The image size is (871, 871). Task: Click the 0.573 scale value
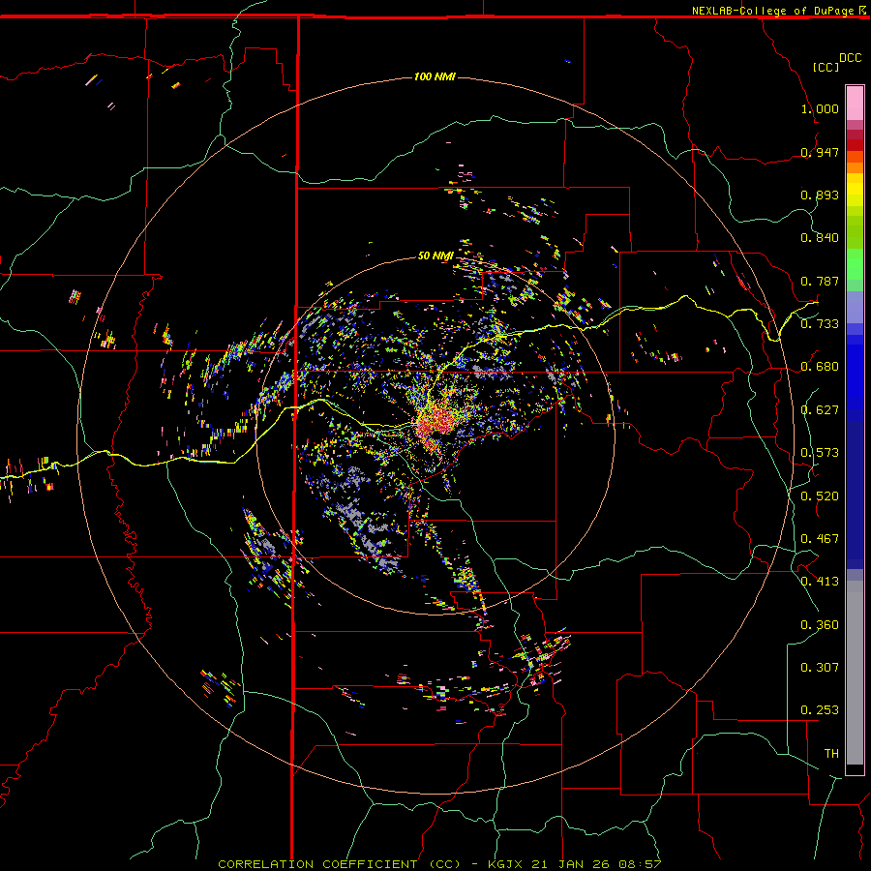(x=820, y=453)
